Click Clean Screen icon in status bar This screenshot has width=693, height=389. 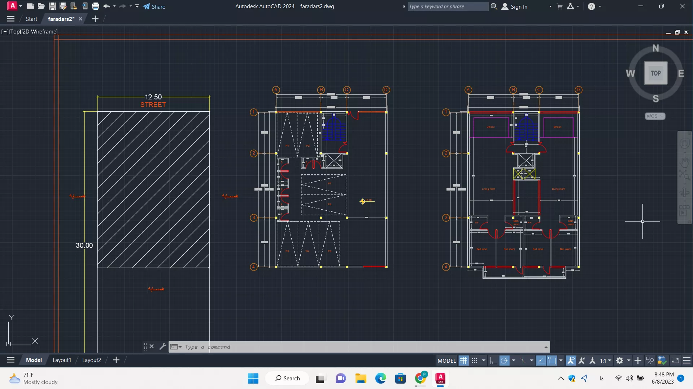click(x=675, y=361)
